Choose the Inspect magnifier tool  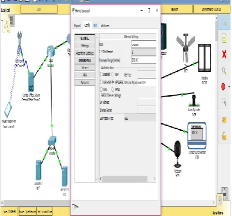tap(224, 70)
